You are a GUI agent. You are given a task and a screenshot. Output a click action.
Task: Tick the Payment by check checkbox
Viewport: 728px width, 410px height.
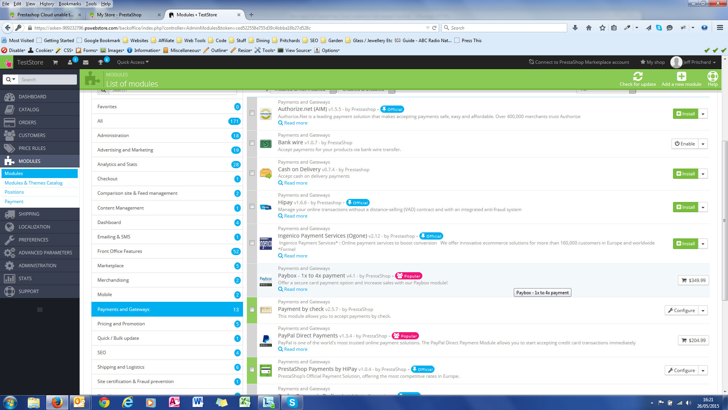(x=252, y=310)
